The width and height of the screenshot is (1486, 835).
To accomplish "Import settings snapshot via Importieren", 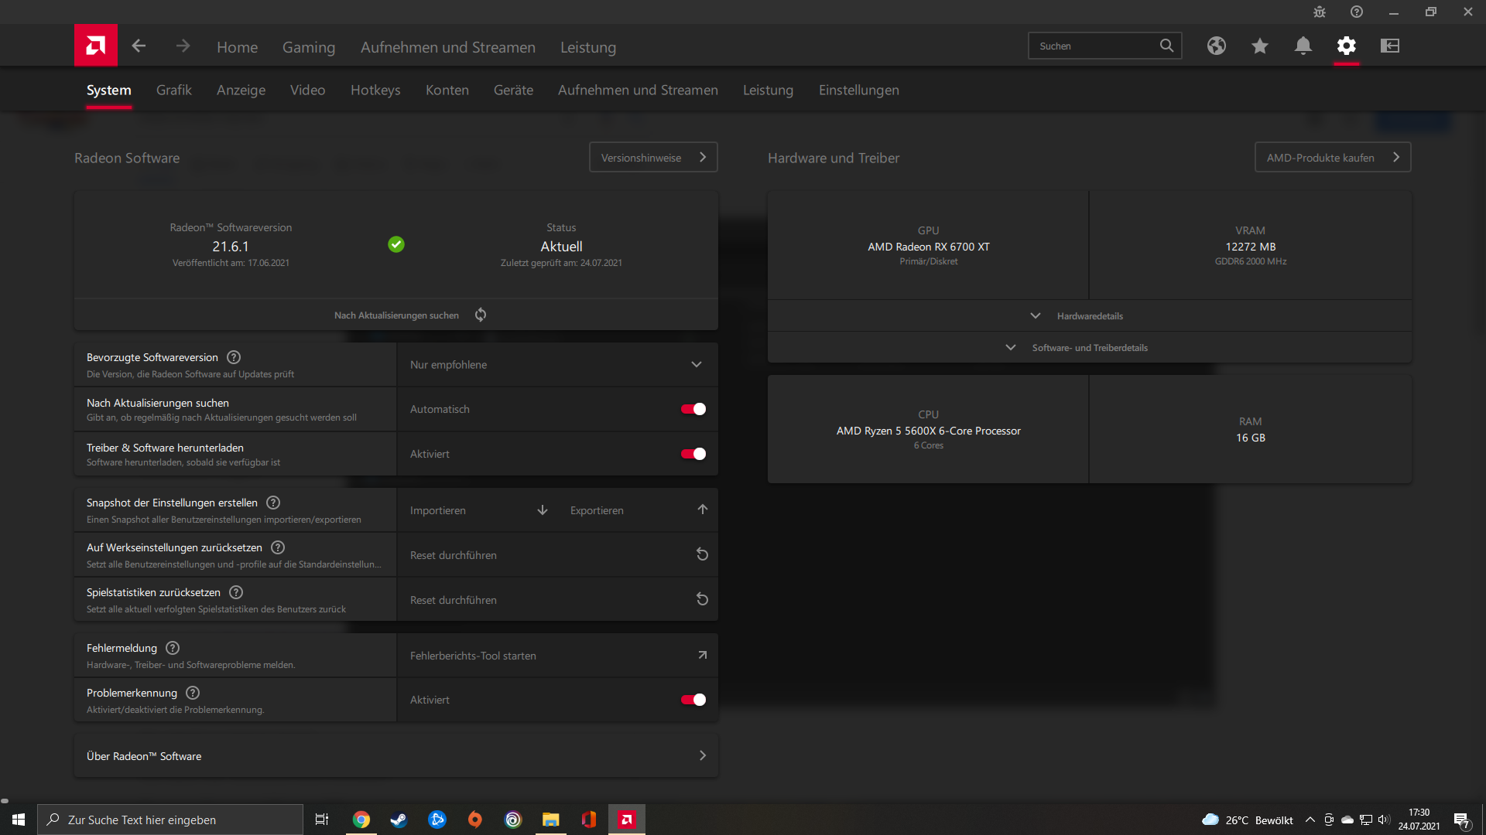I will 478,510.
